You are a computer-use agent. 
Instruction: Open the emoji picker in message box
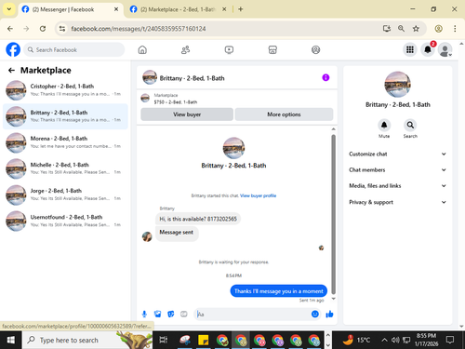[x=315, y=314]
